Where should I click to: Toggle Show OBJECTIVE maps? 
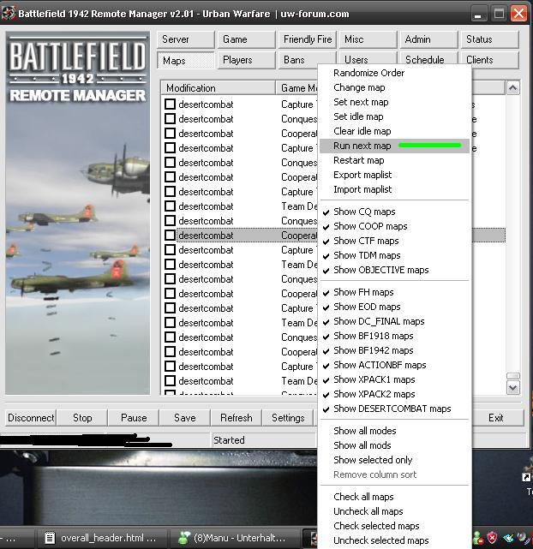[x=394, y=270]
